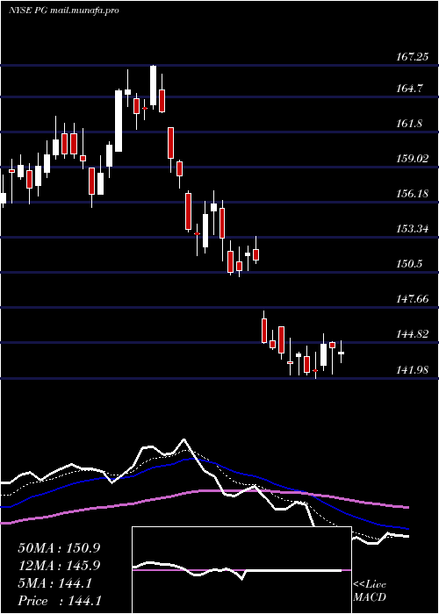439x614 pixels.
Task: Click the 12MA : 145.9 readout
Action: pos(59,566)
